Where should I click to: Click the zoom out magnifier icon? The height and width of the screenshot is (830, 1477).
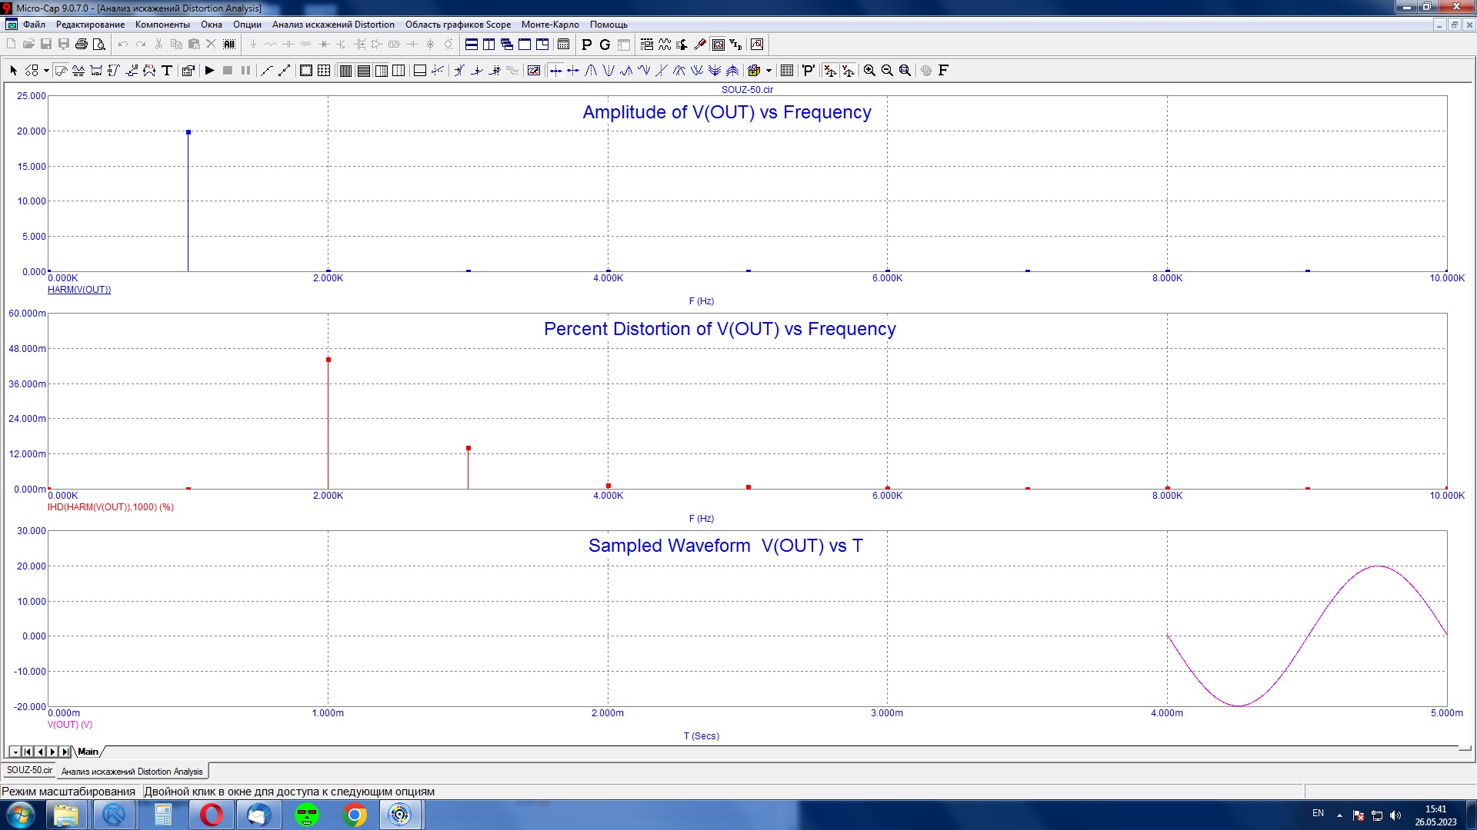887,71
